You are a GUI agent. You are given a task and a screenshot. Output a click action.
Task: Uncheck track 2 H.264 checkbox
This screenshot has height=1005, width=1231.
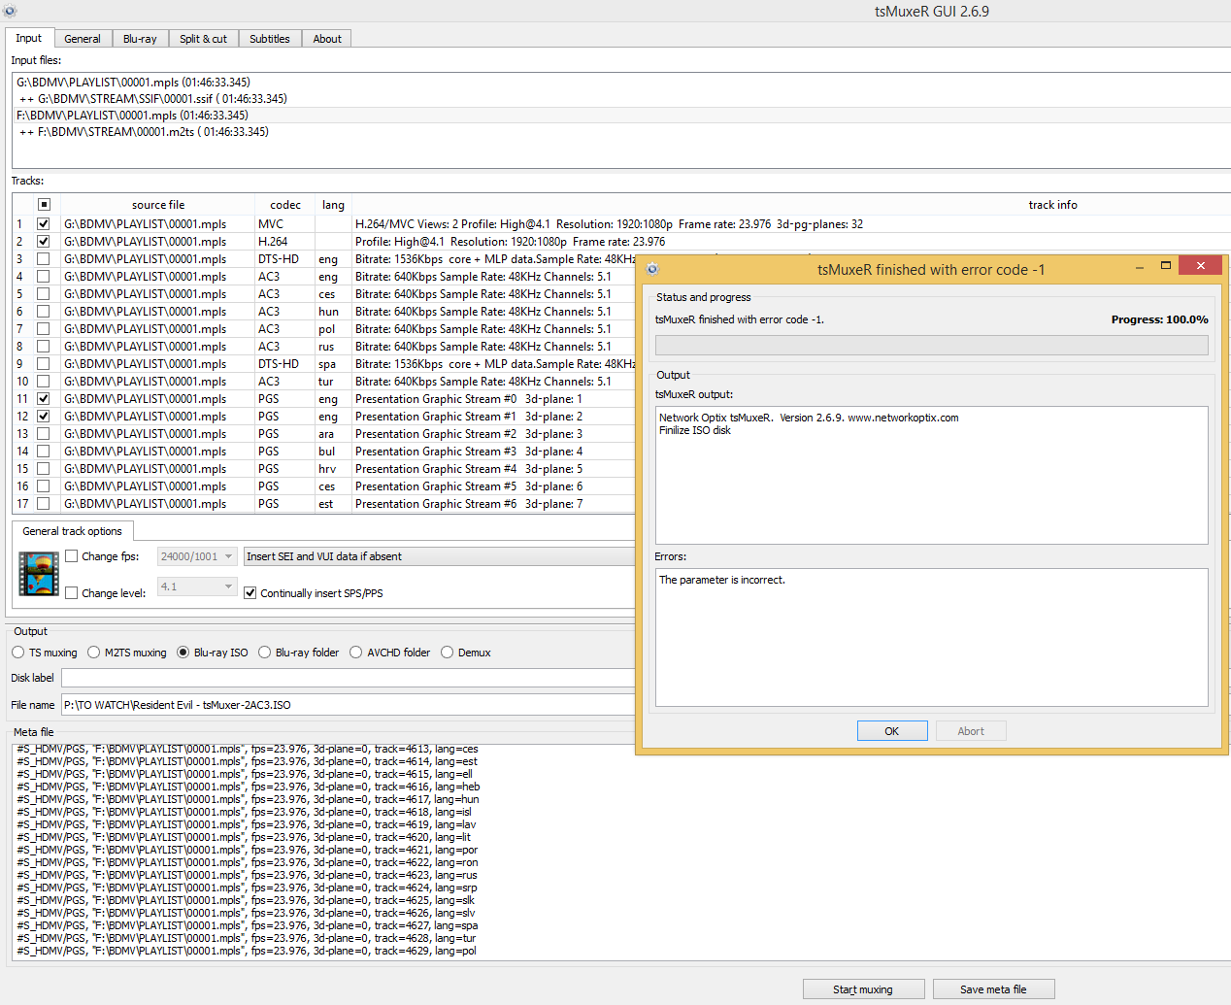click(44, 241)
